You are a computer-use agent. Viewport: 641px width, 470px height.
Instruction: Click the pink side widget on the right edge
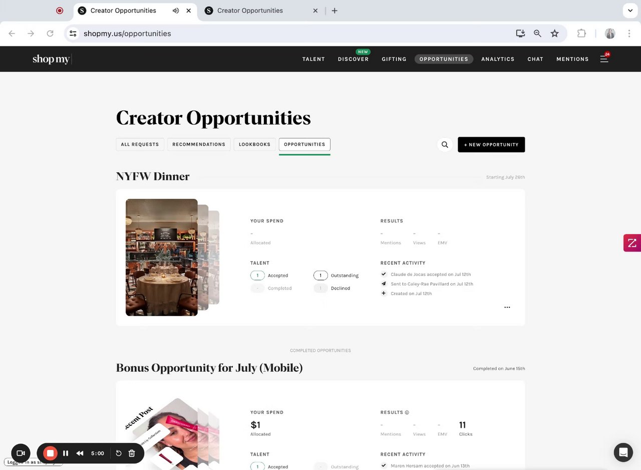tap(632, 243)
